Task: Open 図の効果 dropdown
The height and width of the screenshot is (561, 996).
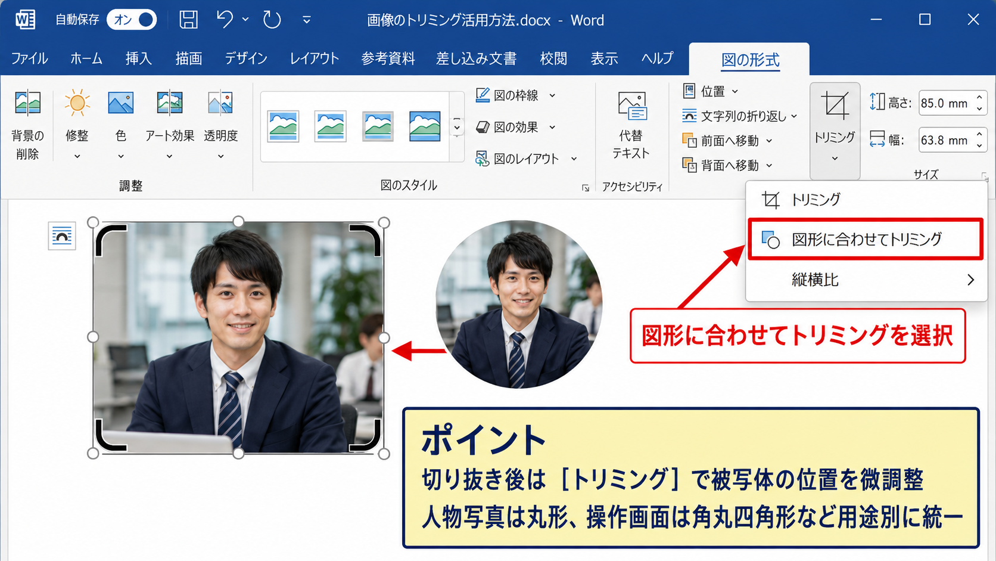Action: 515,127
